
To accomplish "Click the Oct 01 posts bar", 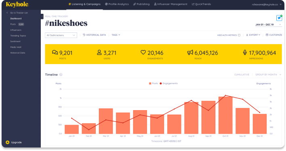I will (x=225, y=115).
